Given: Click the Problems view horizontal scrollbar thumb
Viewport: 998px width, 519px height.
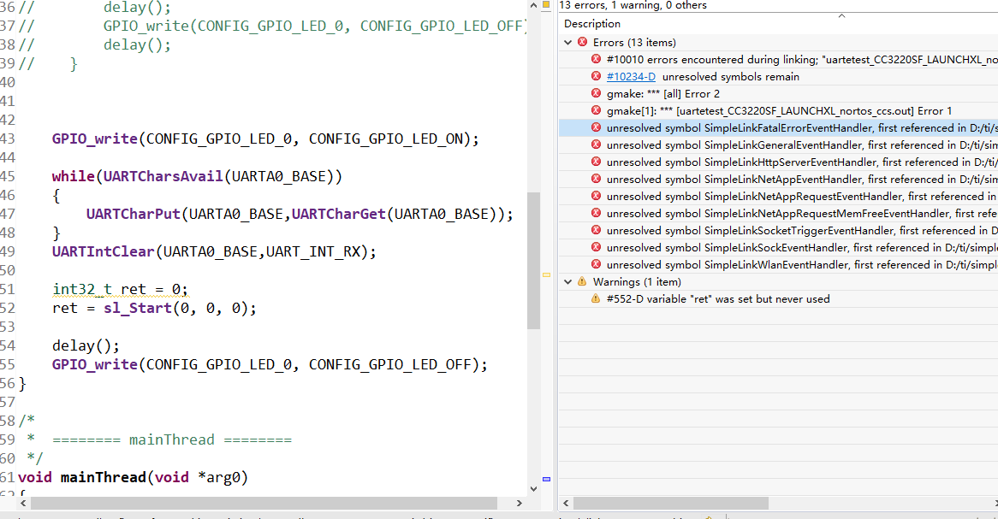Looking at the screenshot, I should point(671,503).
